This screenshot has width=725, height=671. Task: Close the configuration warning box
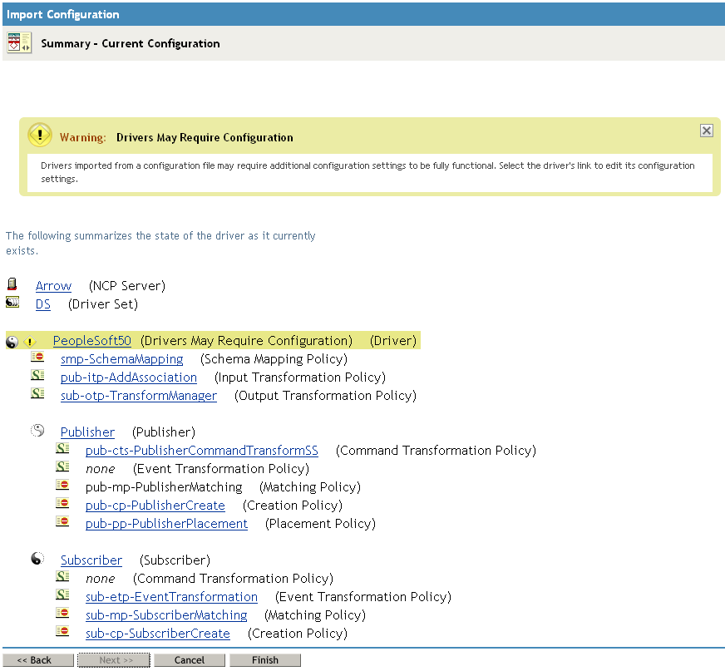point(706,131)
